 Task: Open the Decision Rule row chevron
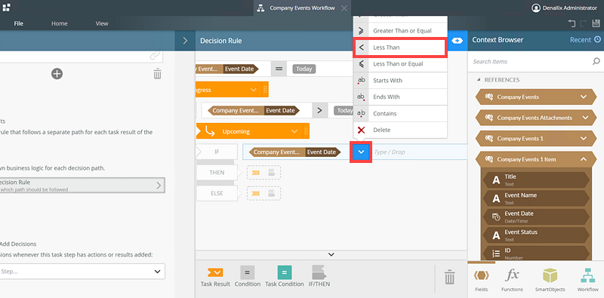tap(159, 185)
